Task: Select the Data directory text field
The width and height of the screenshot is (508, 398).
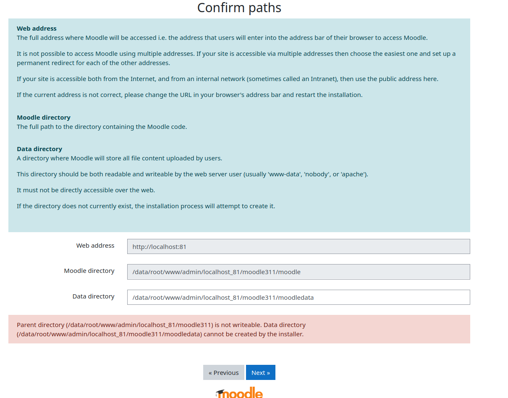Action: pos(298,297)
